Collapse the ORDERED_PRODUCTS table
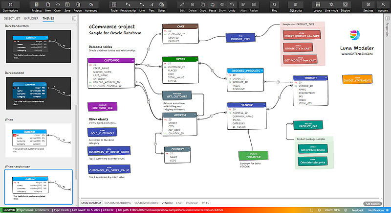 (x=262, y=71)
